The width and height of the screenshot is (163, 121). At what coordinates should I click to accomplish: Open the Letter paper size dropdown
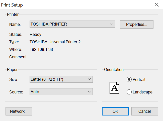[61, 79]
